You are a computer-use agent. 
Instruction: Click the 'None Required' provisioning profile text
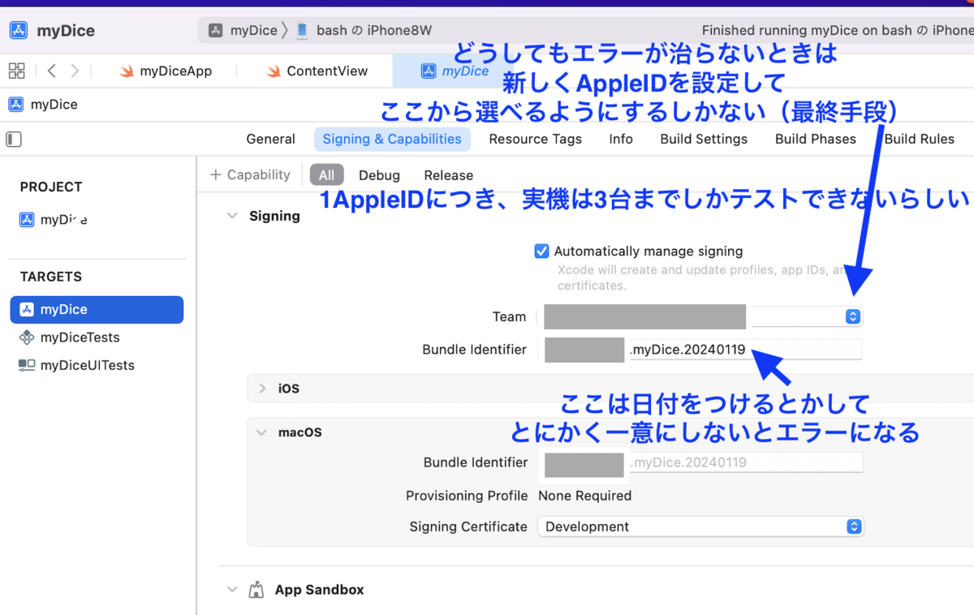pos(584,496)
